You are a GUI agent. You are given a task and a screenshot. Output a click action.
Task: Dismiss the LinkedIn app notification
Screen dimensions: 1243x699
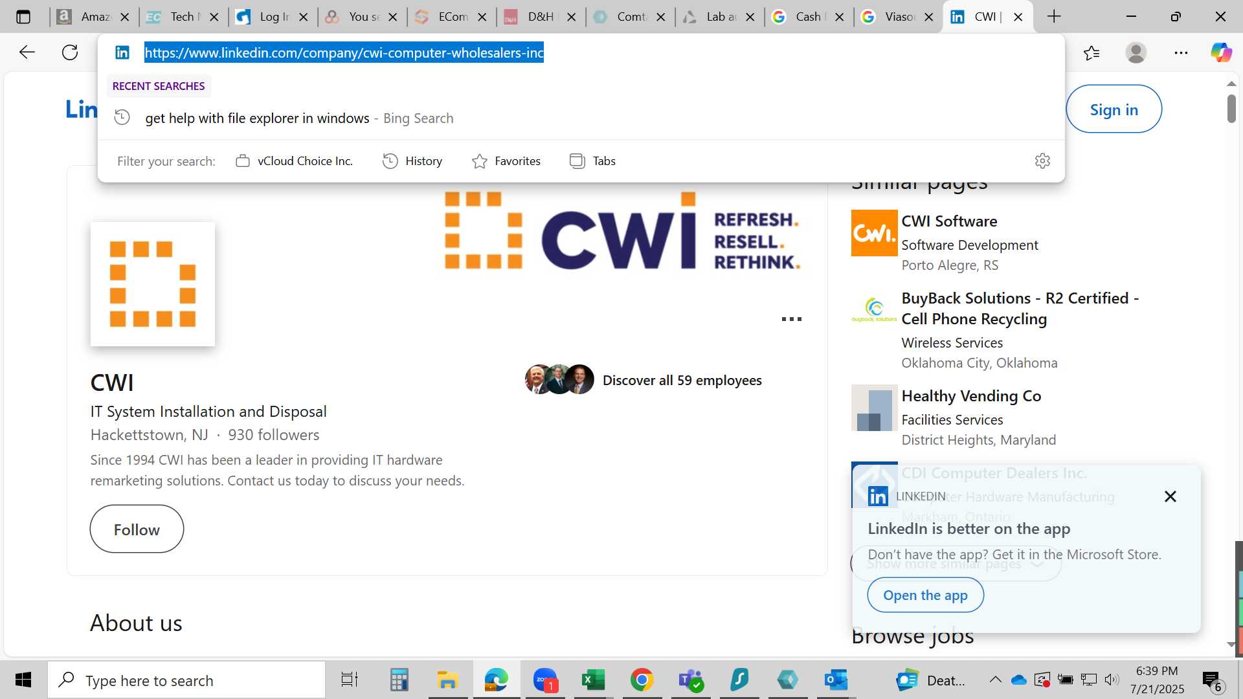coord(1170,496)
